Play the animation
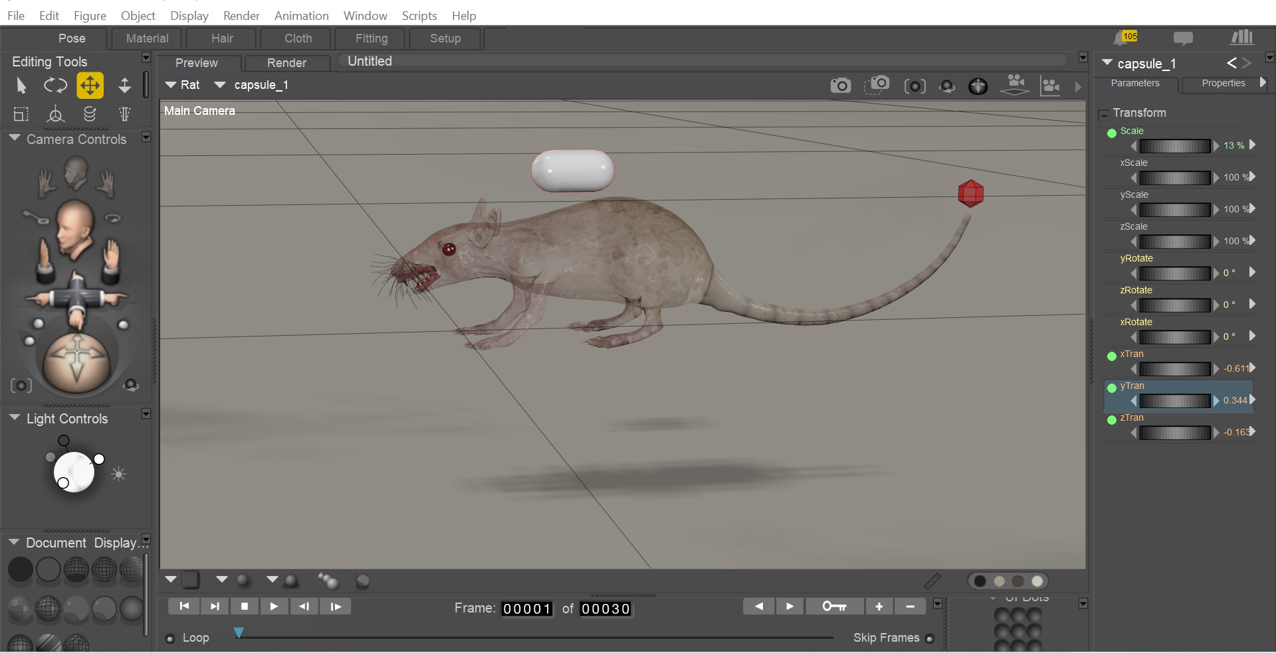The height and width of the screenshot is (653, 1276). click(x=274, y=606)
